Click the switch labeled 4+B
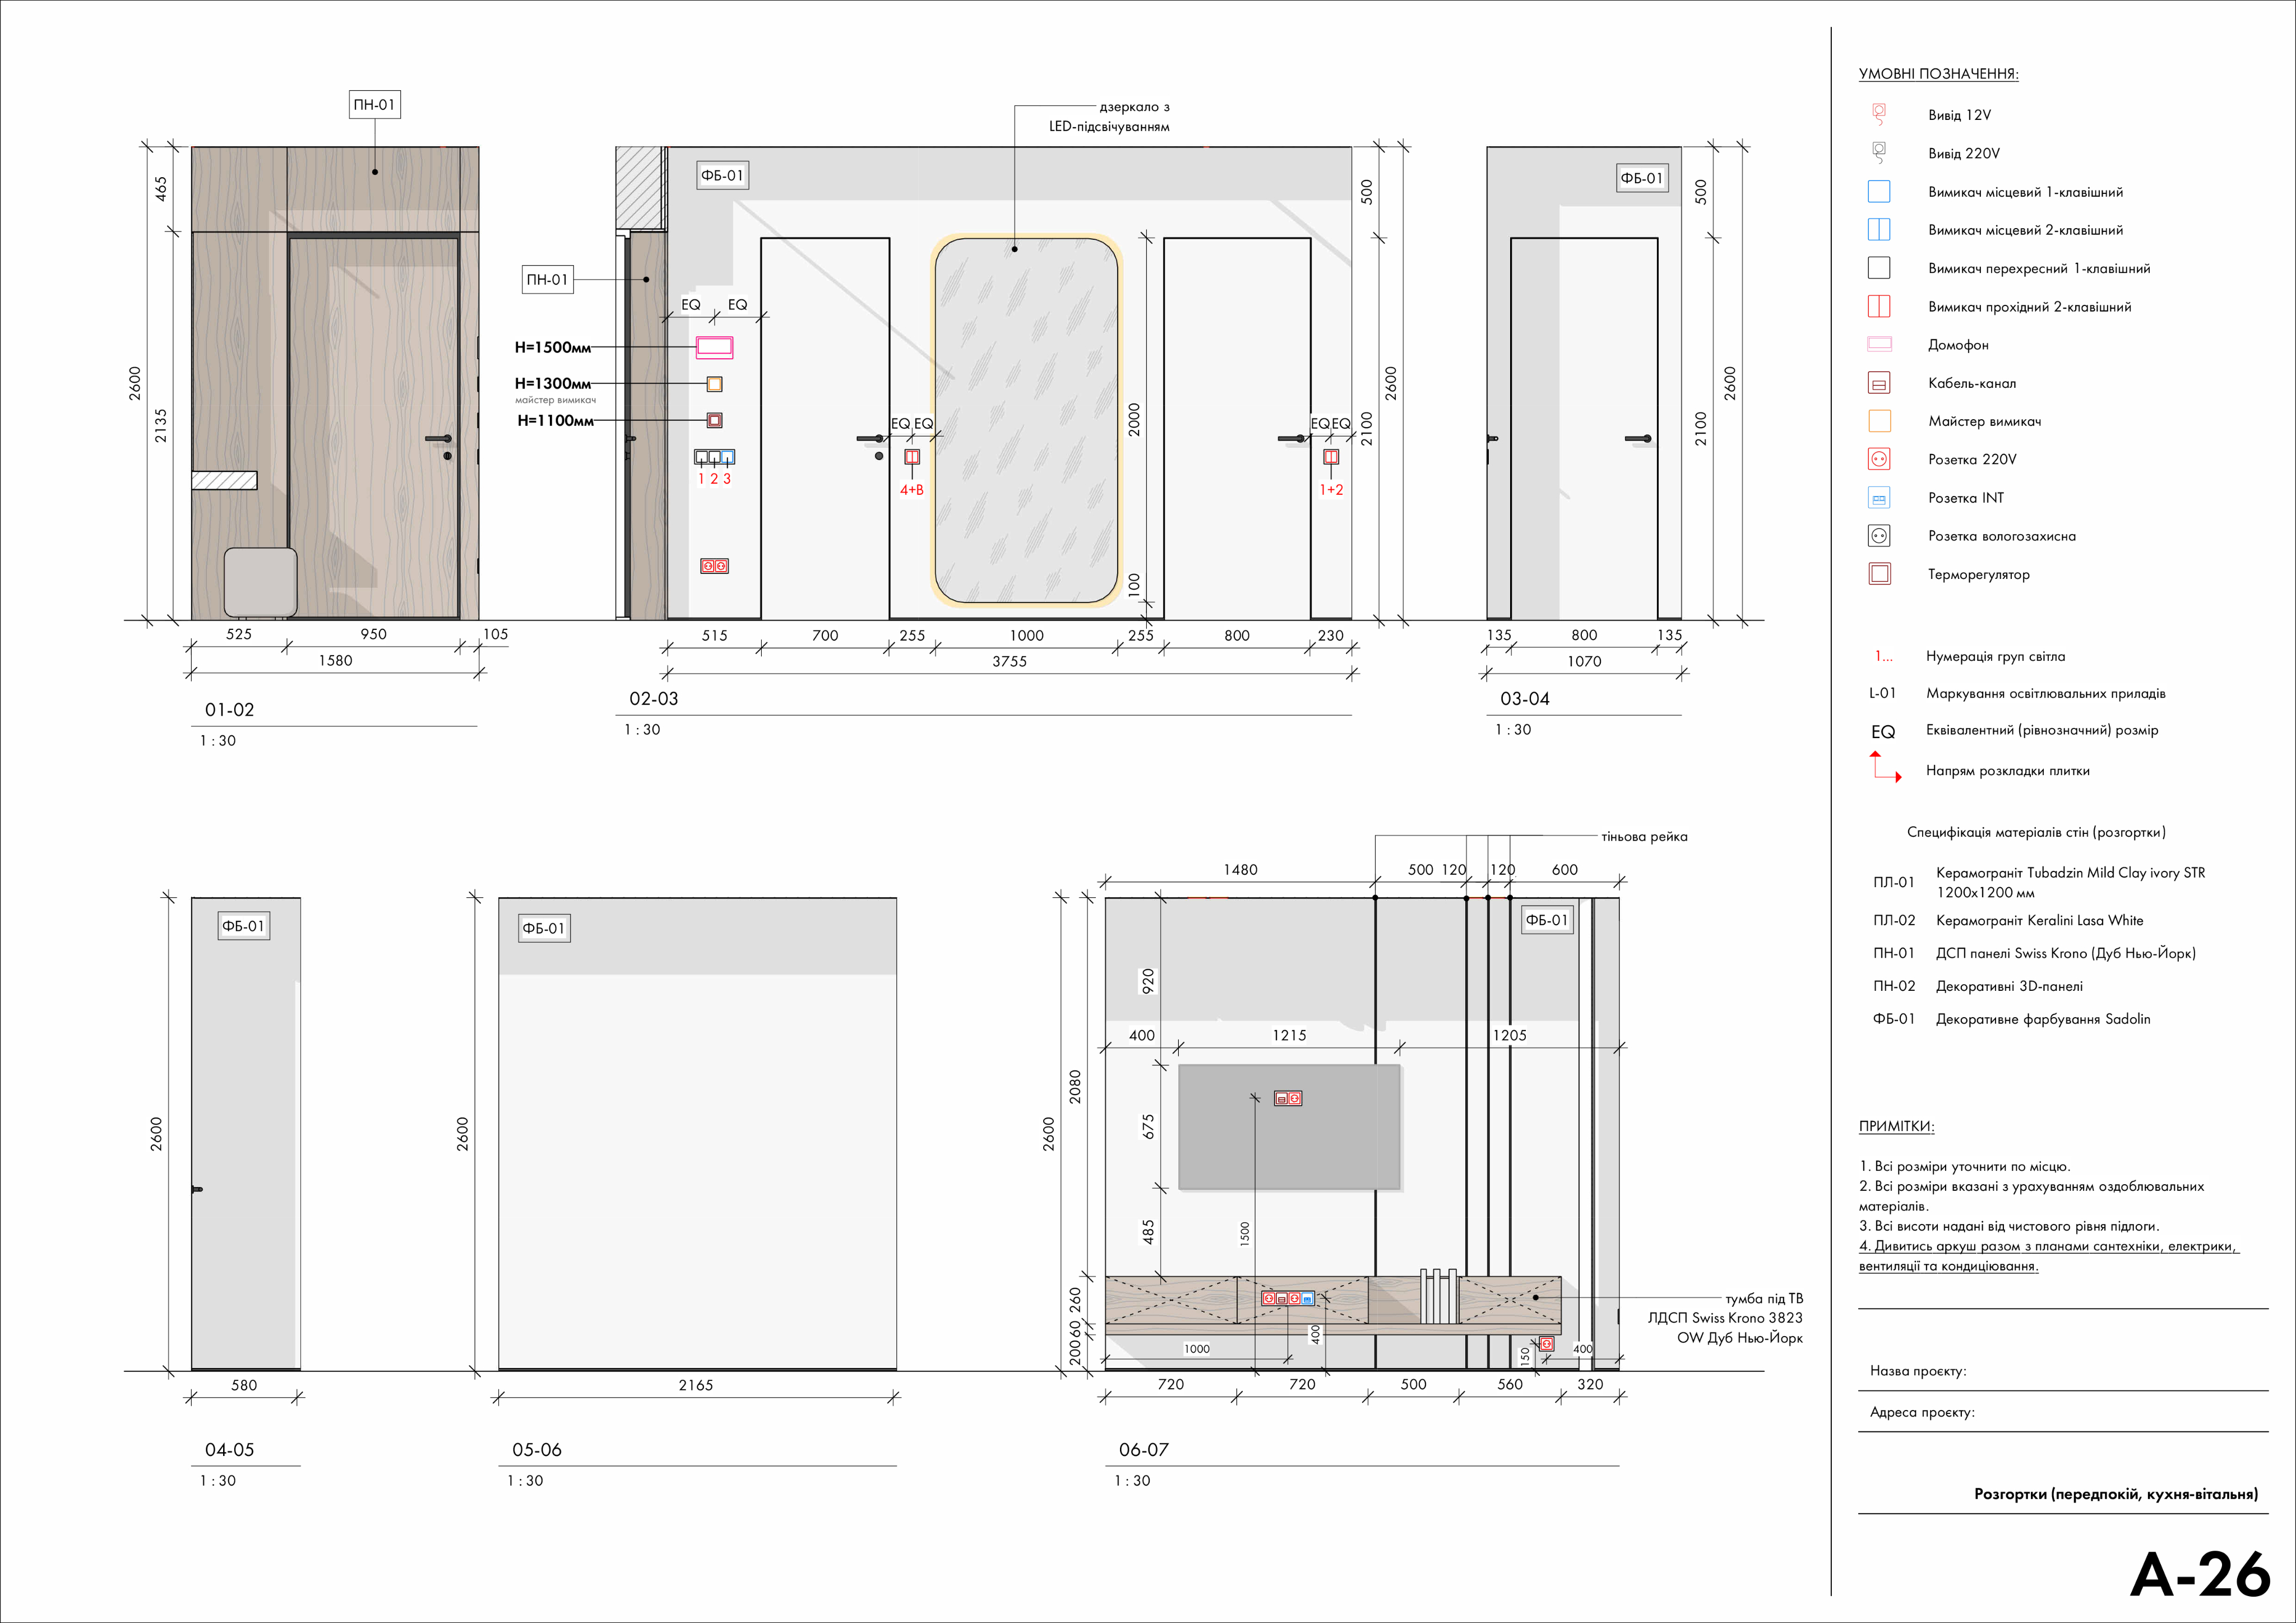Screen dimensions: 2296x1623 [911, 457]
